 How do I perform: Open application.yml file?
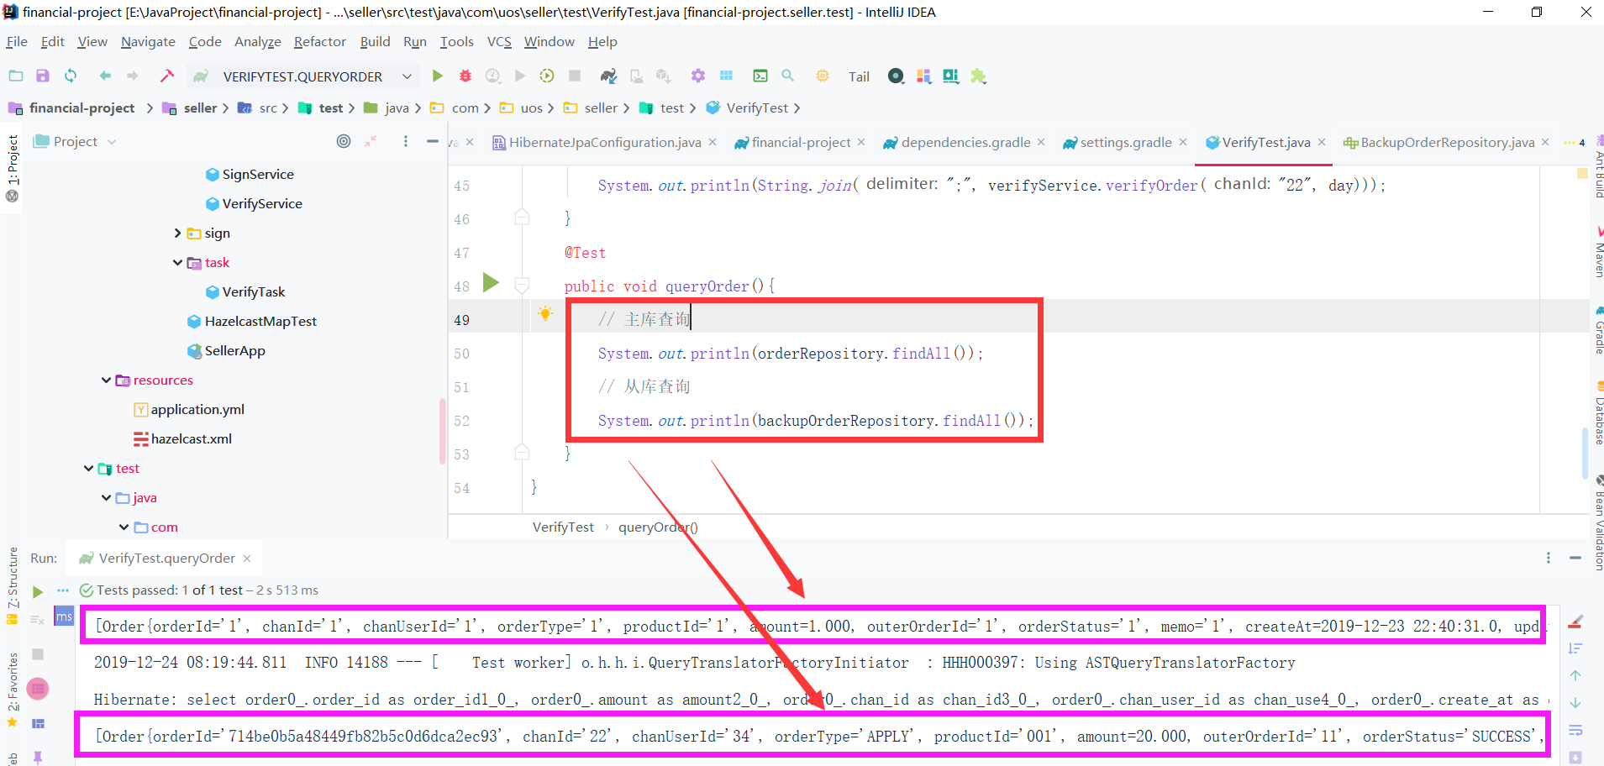pos(197,409)
